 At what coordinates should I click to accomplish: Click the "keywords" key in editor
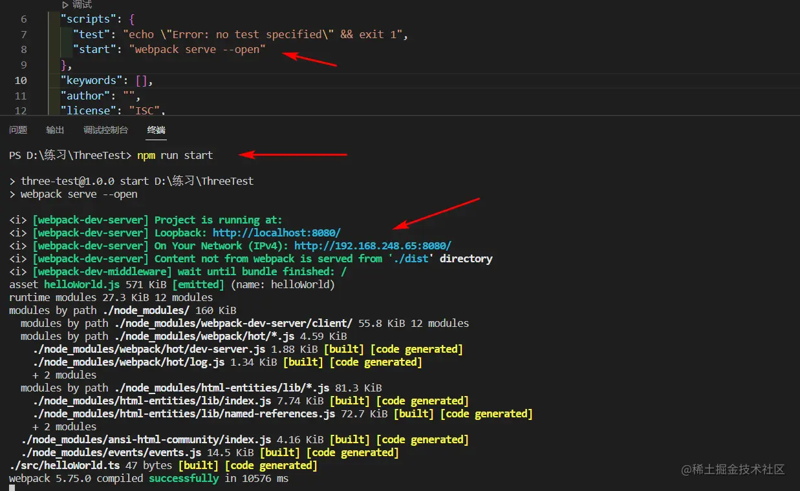pos(91,80)
